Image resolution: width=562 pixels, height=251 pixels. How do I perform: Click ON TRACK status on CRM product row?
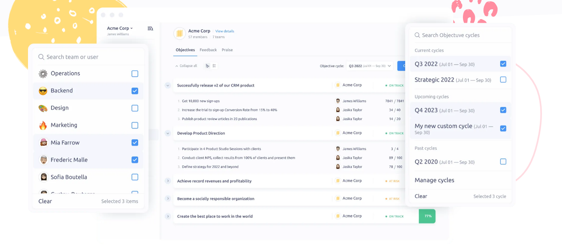click(395, 85)
